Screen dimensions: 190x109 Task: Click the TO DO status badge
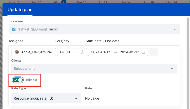point(53,29)
